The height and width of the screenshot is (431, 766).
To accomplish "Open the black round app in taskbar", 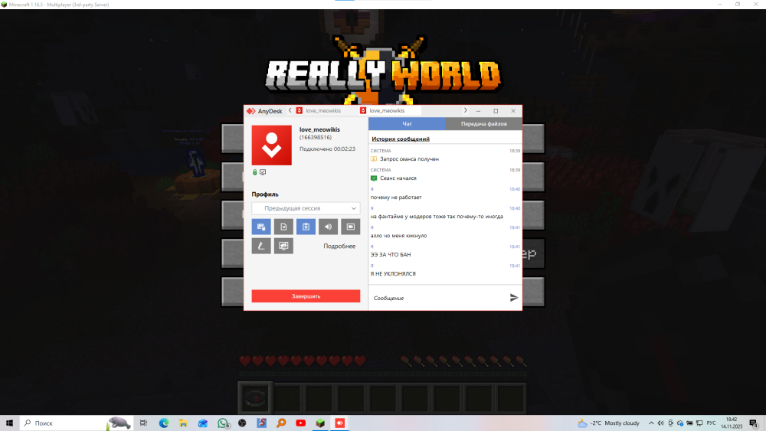I will pyautogui.click(x=242, y=423).
